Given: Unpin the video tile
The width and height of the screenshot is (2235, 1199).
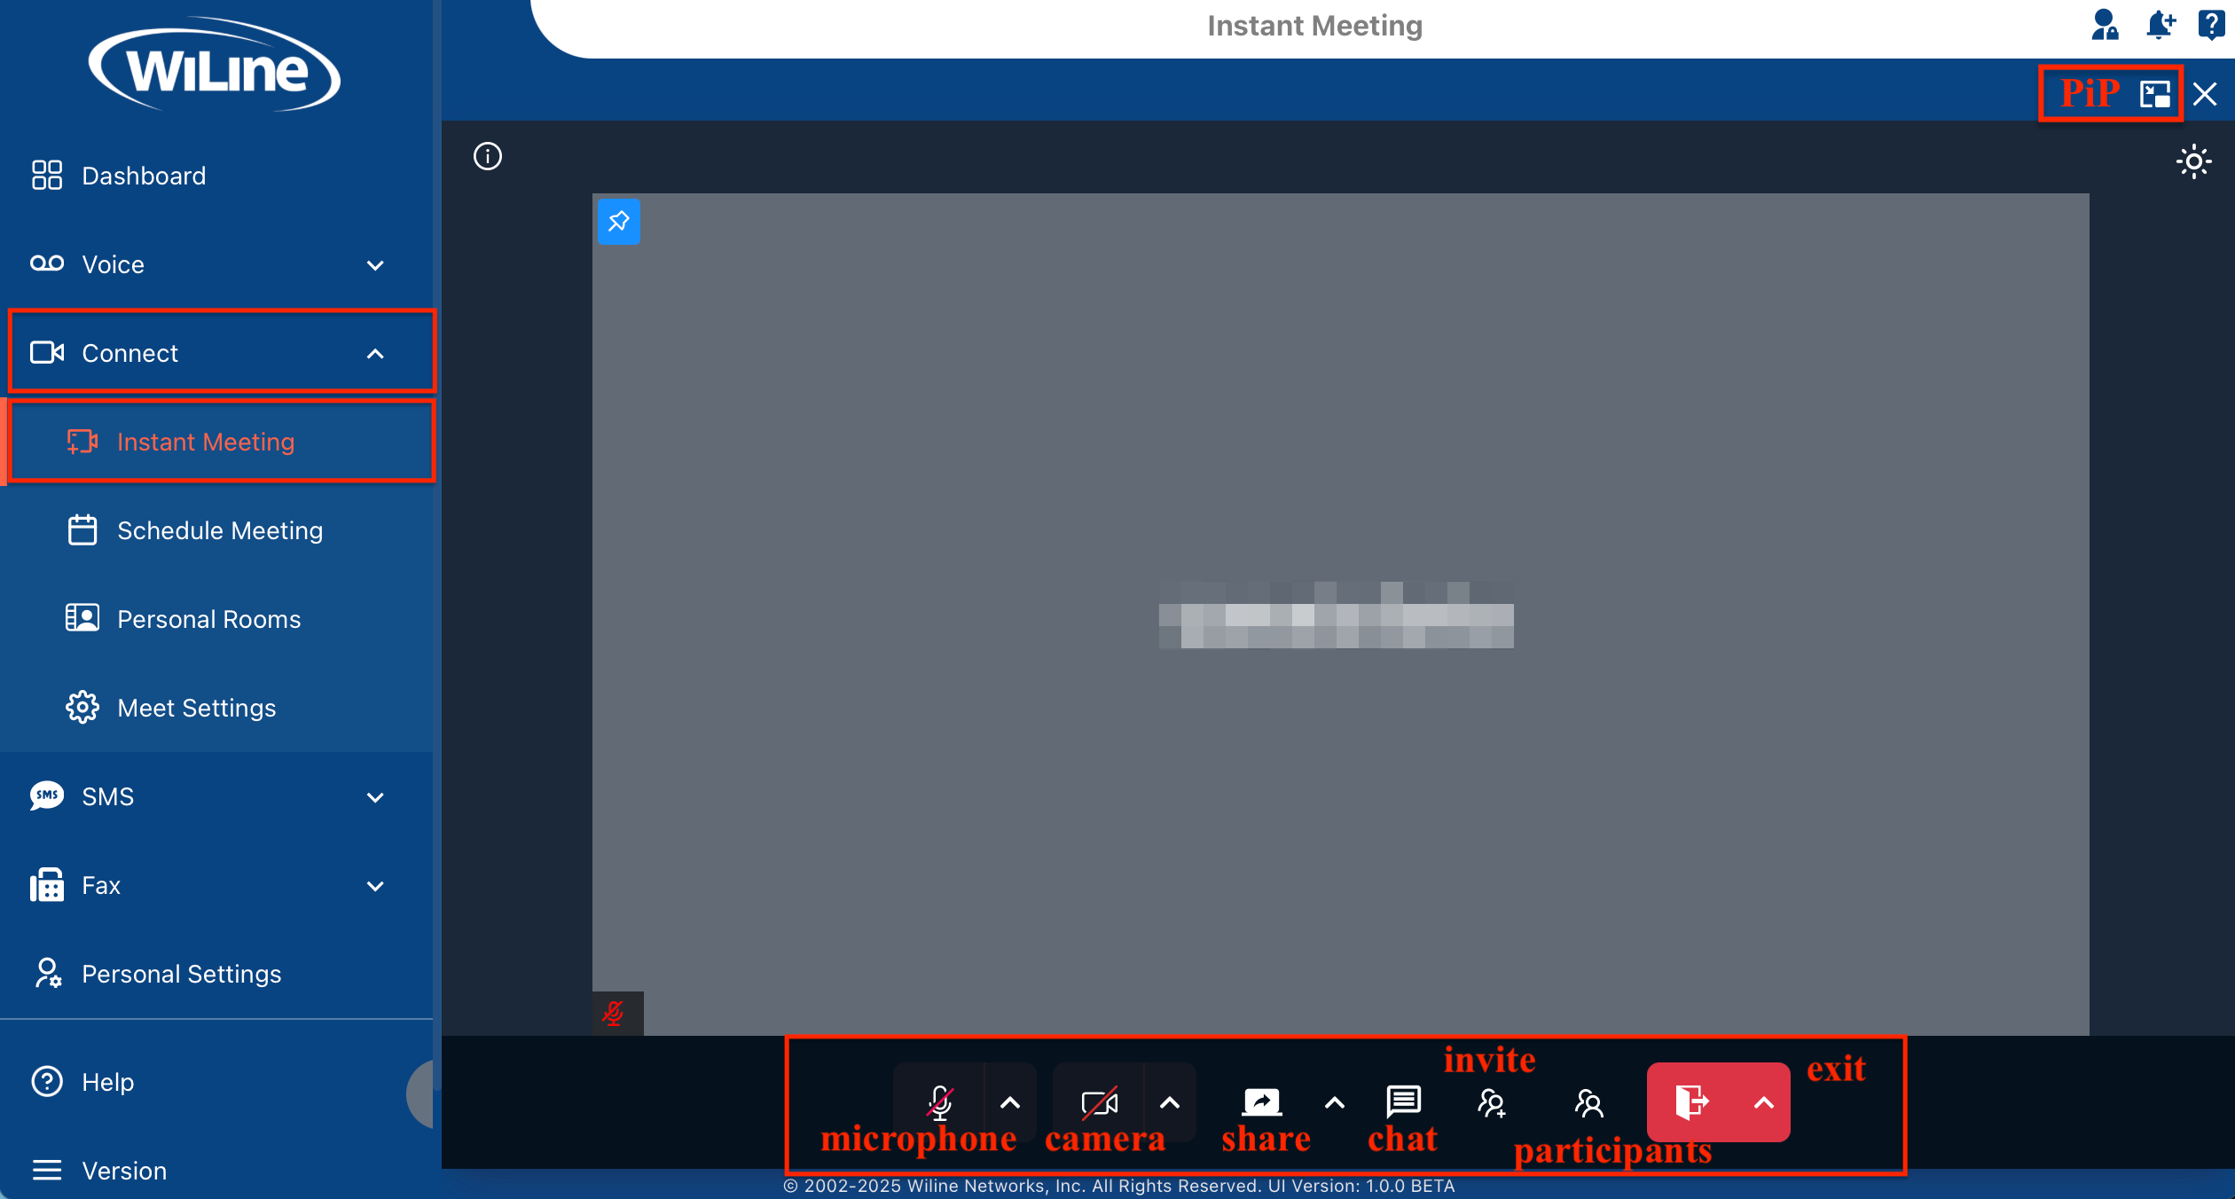Looking at the screenshot, I should coord(619,222).
